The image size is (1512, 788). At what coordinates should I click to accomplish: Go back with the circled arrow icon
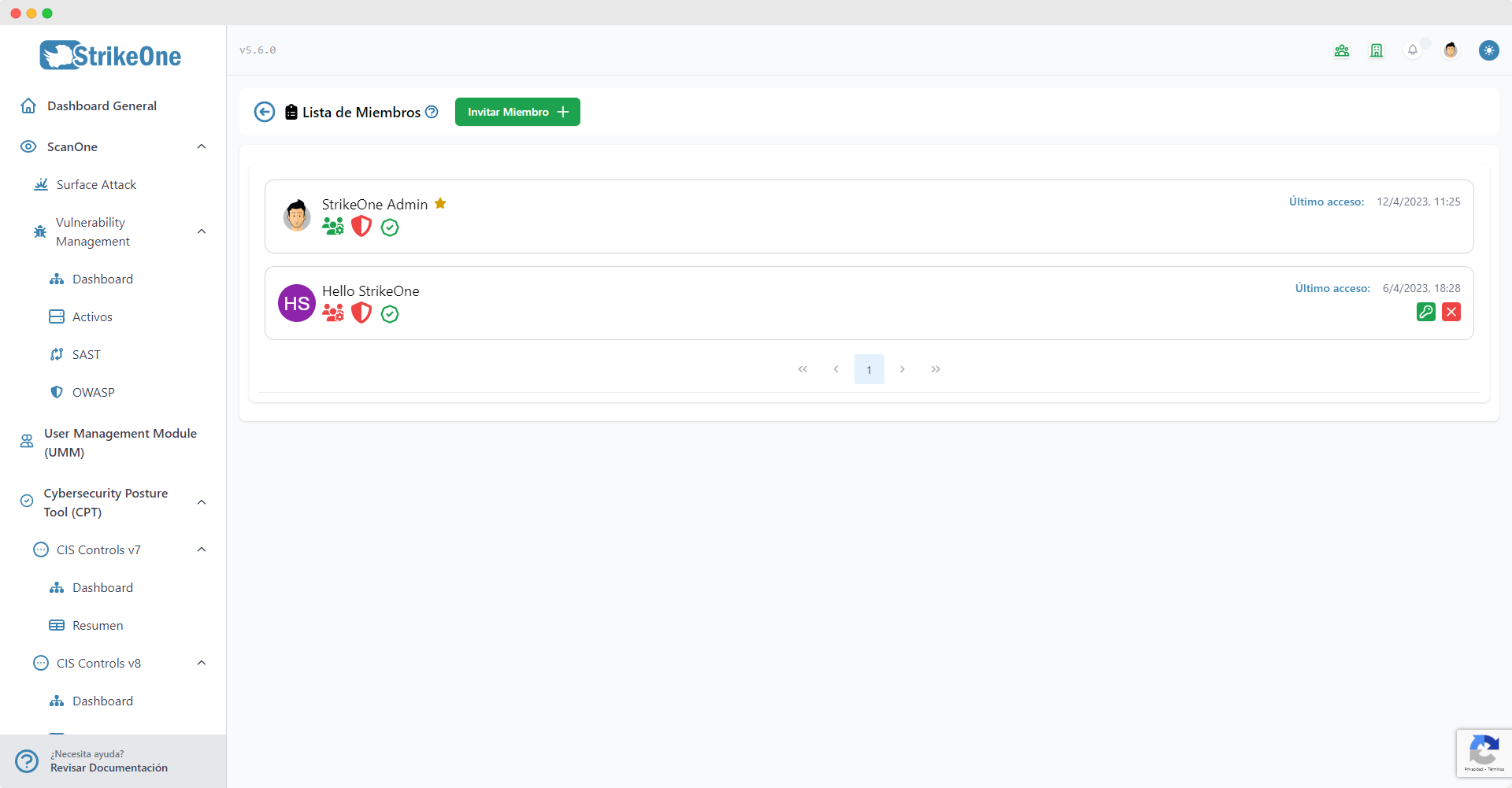265,112
